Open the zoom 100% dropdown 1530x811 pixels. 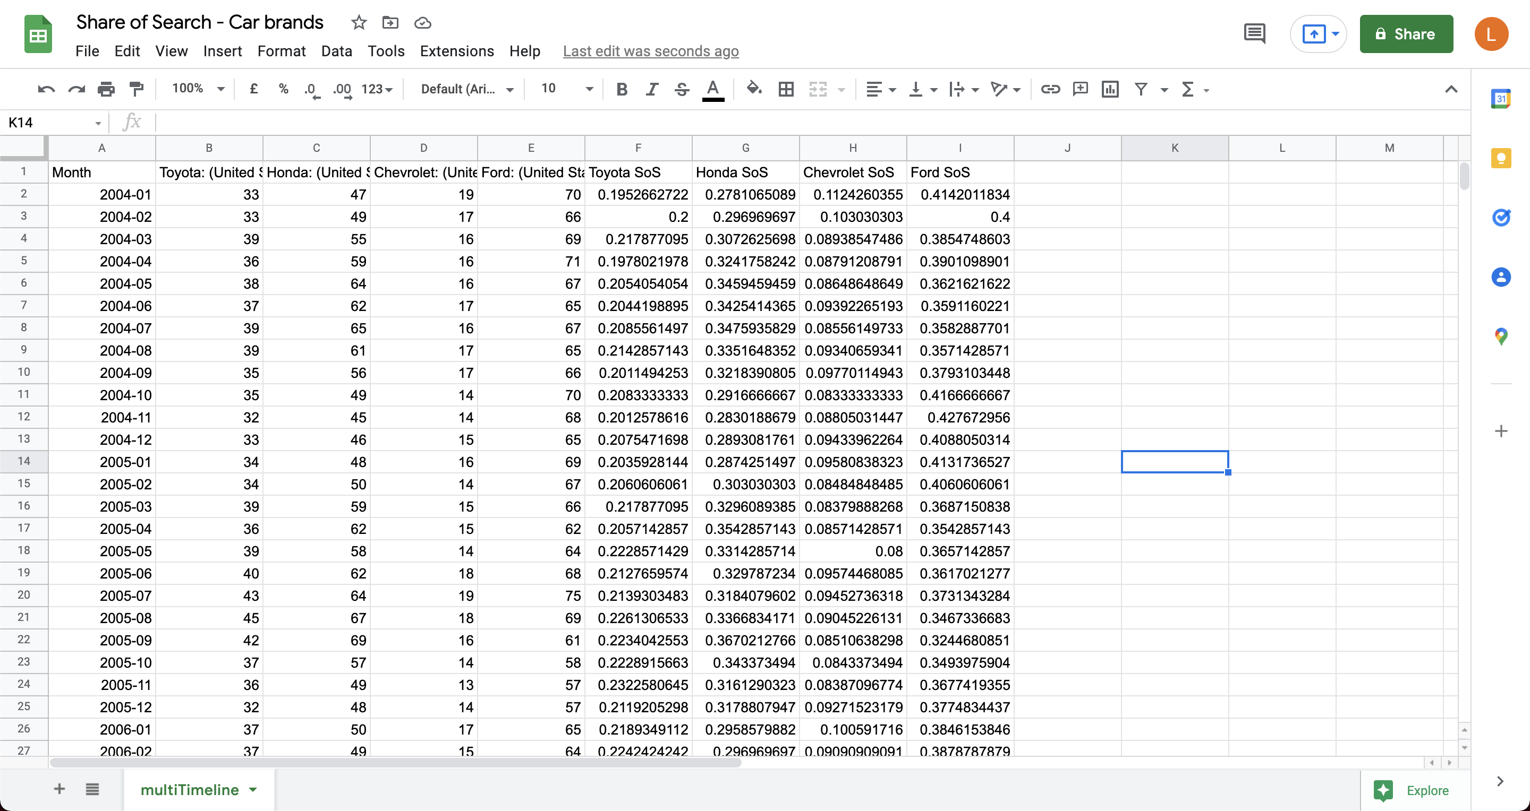[x=198, y=89]
